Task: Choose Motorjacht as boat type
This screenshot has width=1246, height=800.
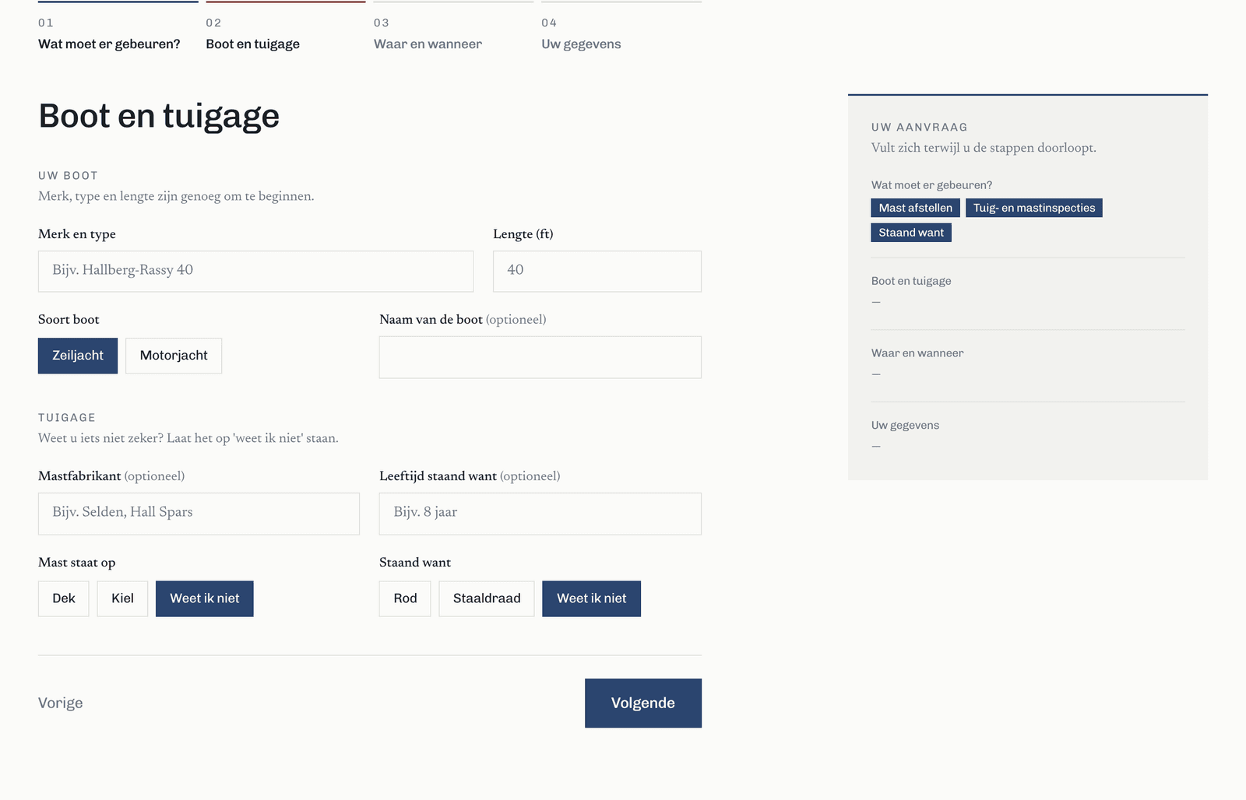Action: click(174, 356)
